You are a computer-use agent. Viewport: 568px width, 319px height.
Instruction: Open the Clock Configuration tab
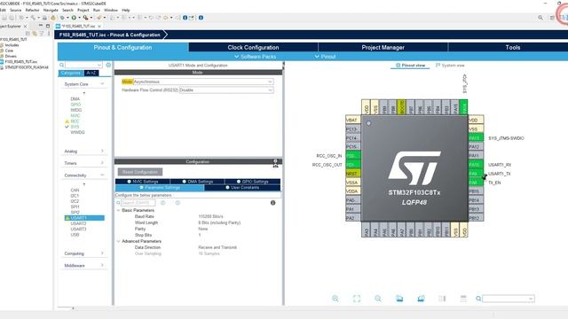pos(253,47)
